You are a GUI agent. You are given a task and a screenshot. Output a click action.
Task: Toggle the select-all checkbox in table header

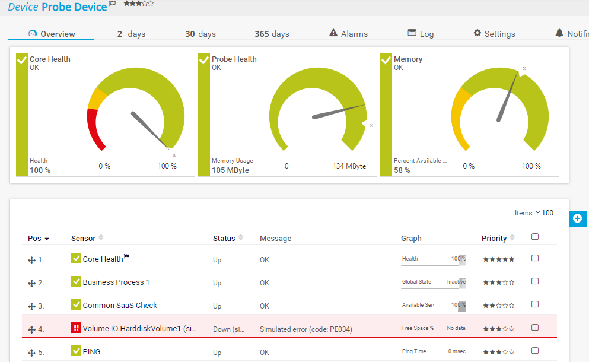tap(535, 237)
